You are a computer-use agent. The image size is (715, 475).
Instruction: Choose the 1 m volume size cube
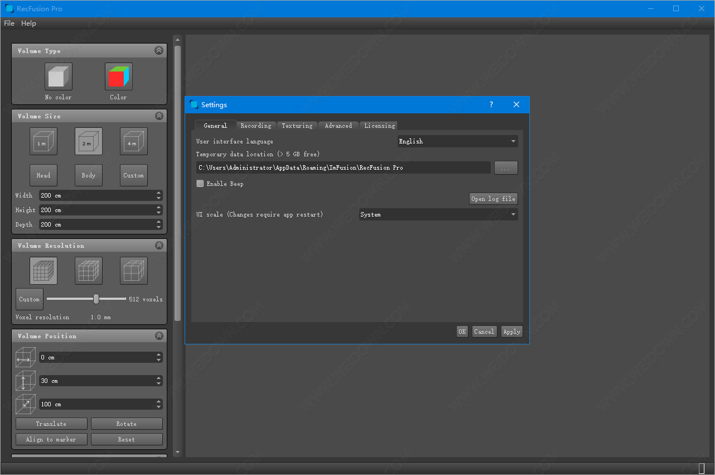coord(44,141)
